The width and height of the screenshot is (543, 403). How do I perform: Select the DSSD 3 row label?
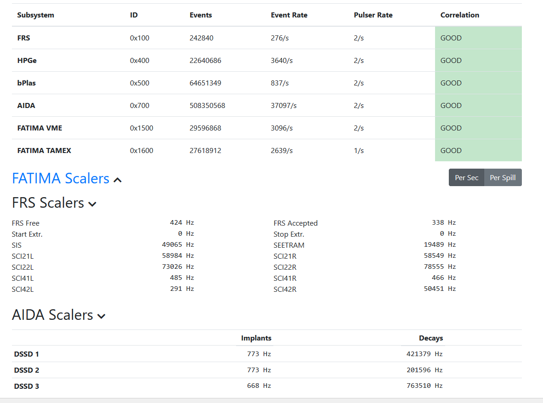pyautogui.click(x=26, y=386)
